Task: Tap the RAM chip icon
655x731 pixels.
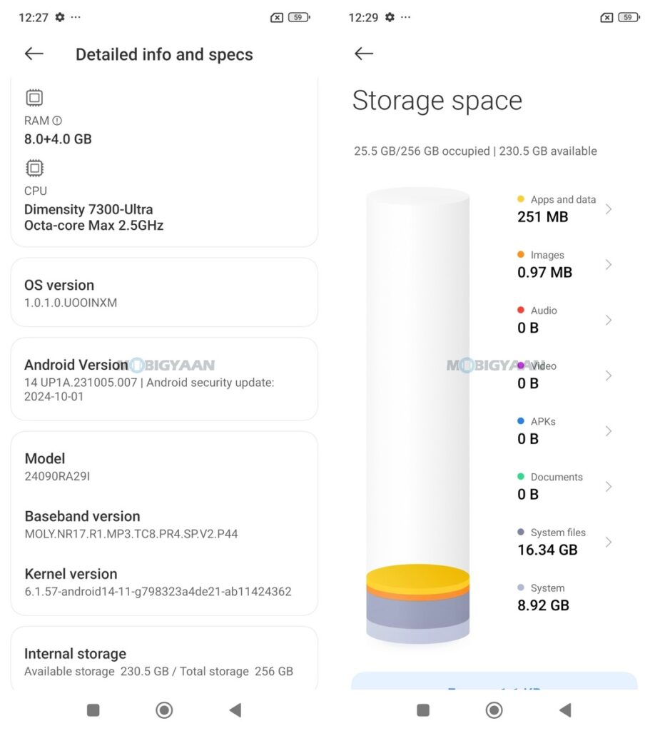Action: (x=34, y=98)
